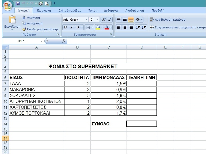The height and width of the screenshot is (157, 206).
Task: Open the Arial Greek font name dropdown
Action: click(86, 20)
